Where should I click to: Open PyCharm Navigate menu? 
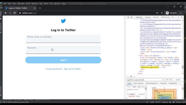tap(21, 4)
